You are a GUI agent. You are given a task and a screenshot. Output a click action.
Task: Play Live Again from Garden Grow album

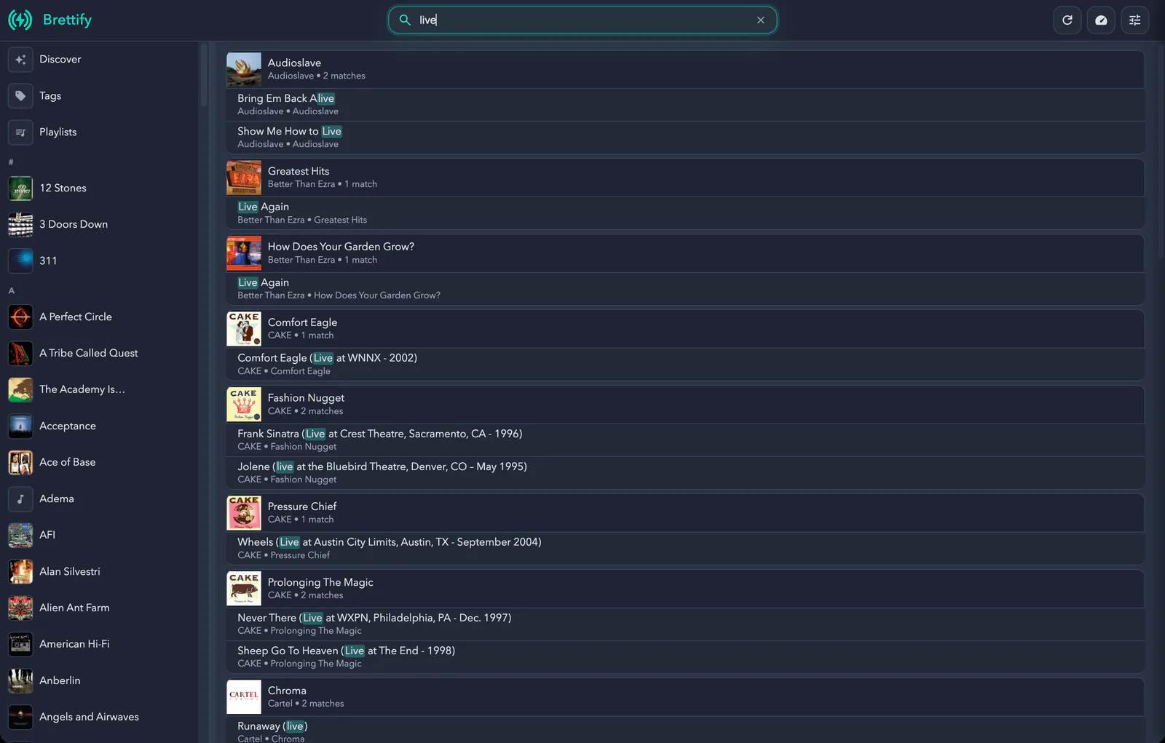tap(685, 289)
